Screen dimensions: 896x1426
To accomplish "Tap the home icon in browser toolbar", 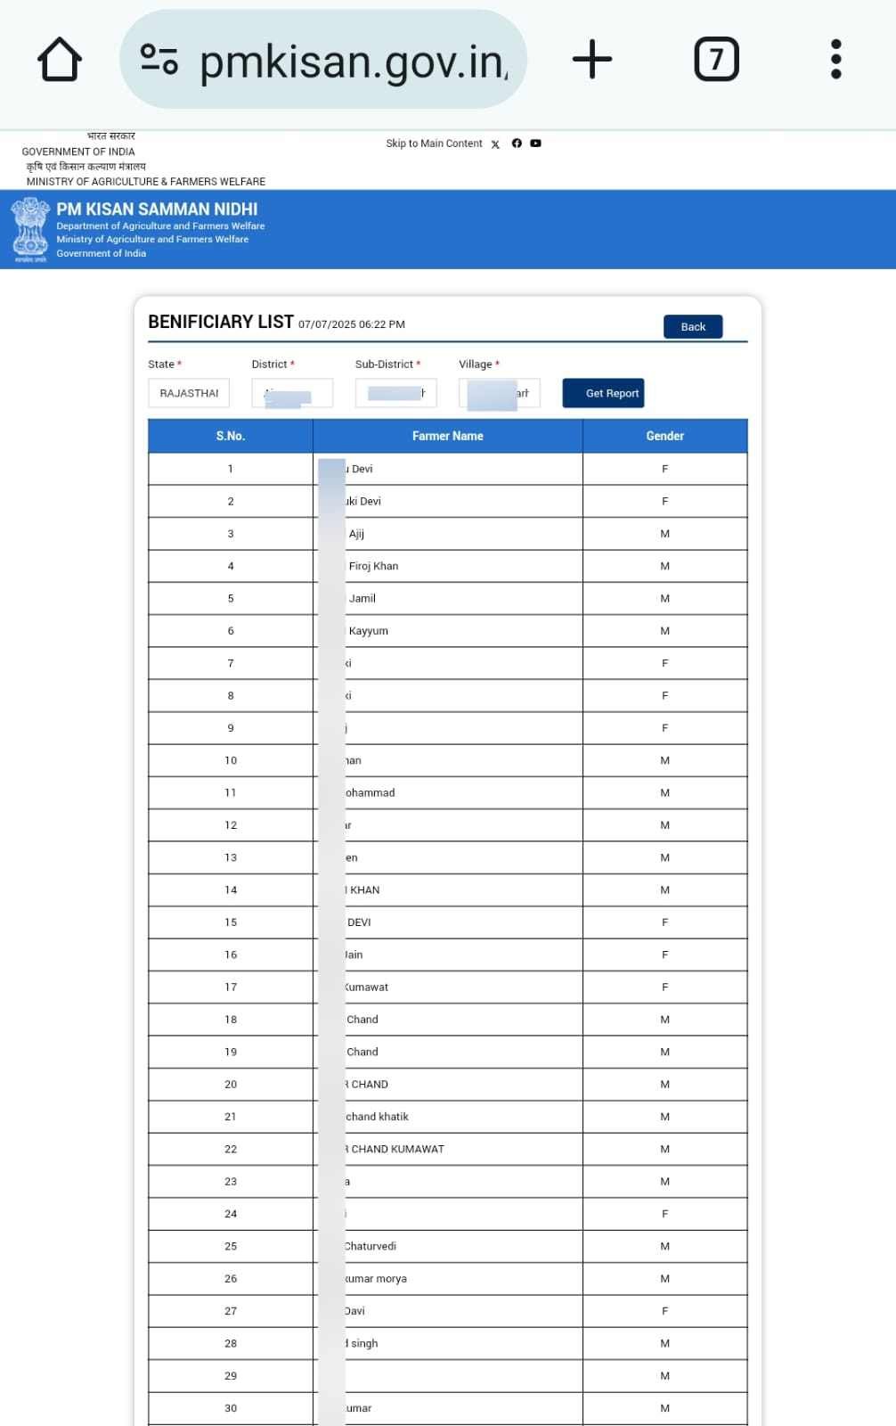I will [x=59, y=59].
